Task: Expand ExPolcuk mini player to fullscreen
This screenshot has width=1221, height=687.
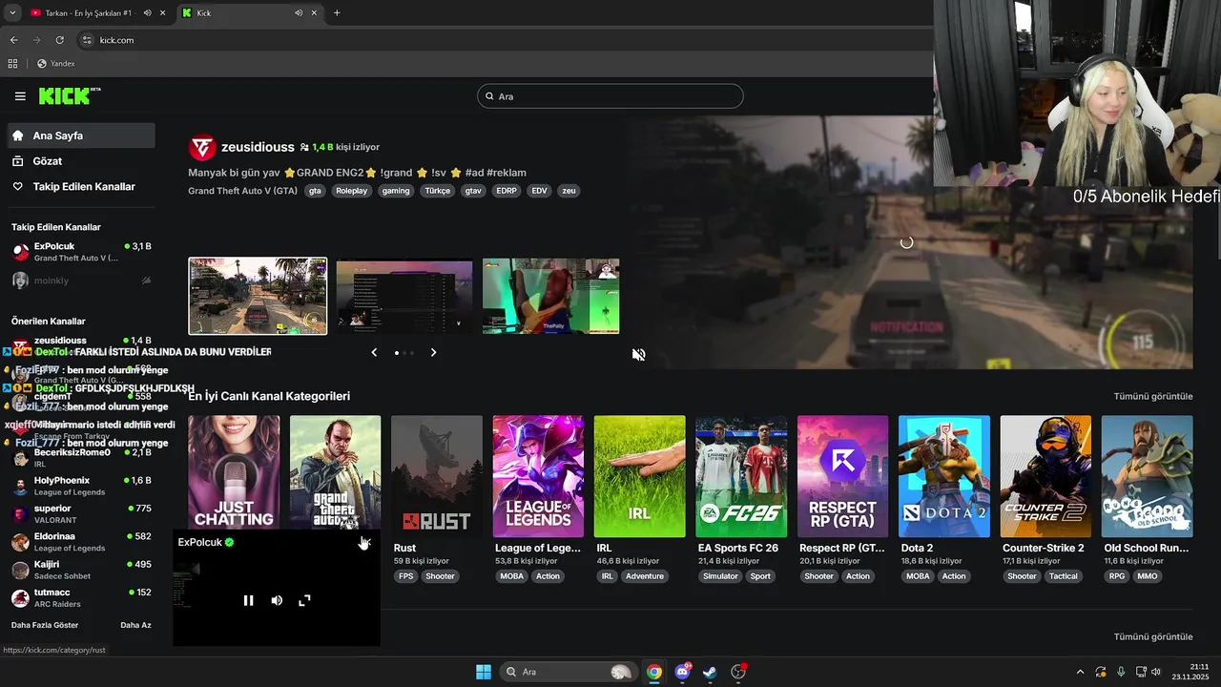Action: tap(304, 600)
